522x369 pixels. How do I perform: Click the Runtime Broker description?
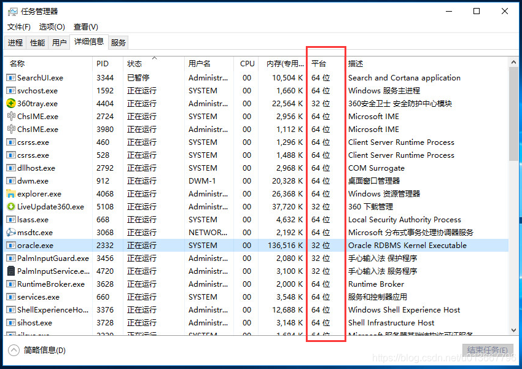[x=376, y=284]
